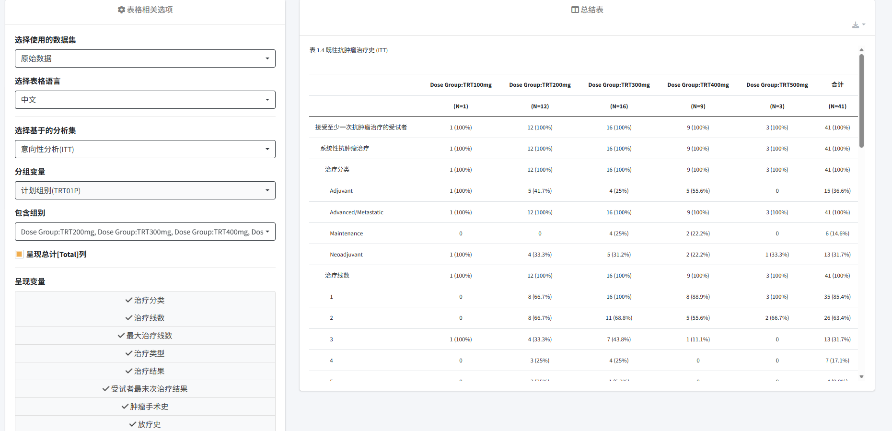Open the 选择使用的数据集 dropdown showing 原始数据
Image resolution: width=892 pixels, height=431 pixels.
pos(145,58)
